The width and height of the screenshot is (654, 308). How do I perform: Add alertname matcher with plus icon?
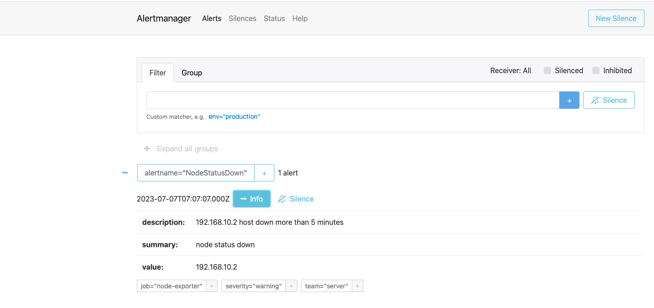click(x=264, y=173)
